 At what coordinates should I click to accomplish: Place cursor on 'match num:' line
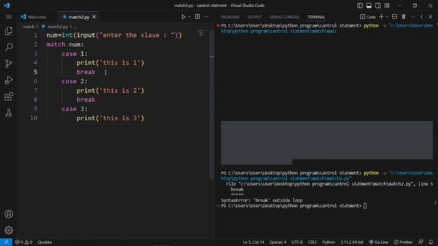click(65, 44)
